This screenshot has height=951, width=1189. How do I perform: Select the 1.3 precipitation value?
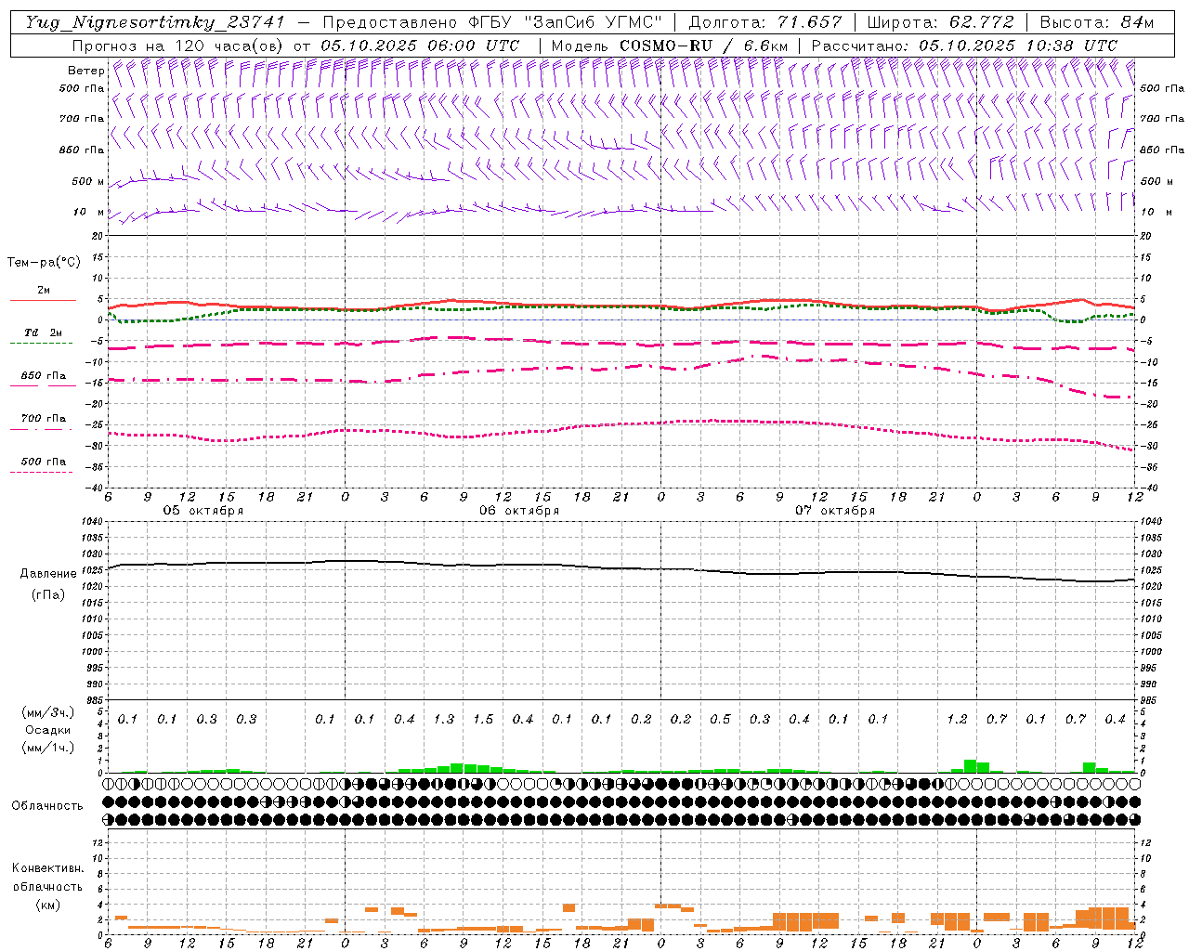[x=444, y=720]
